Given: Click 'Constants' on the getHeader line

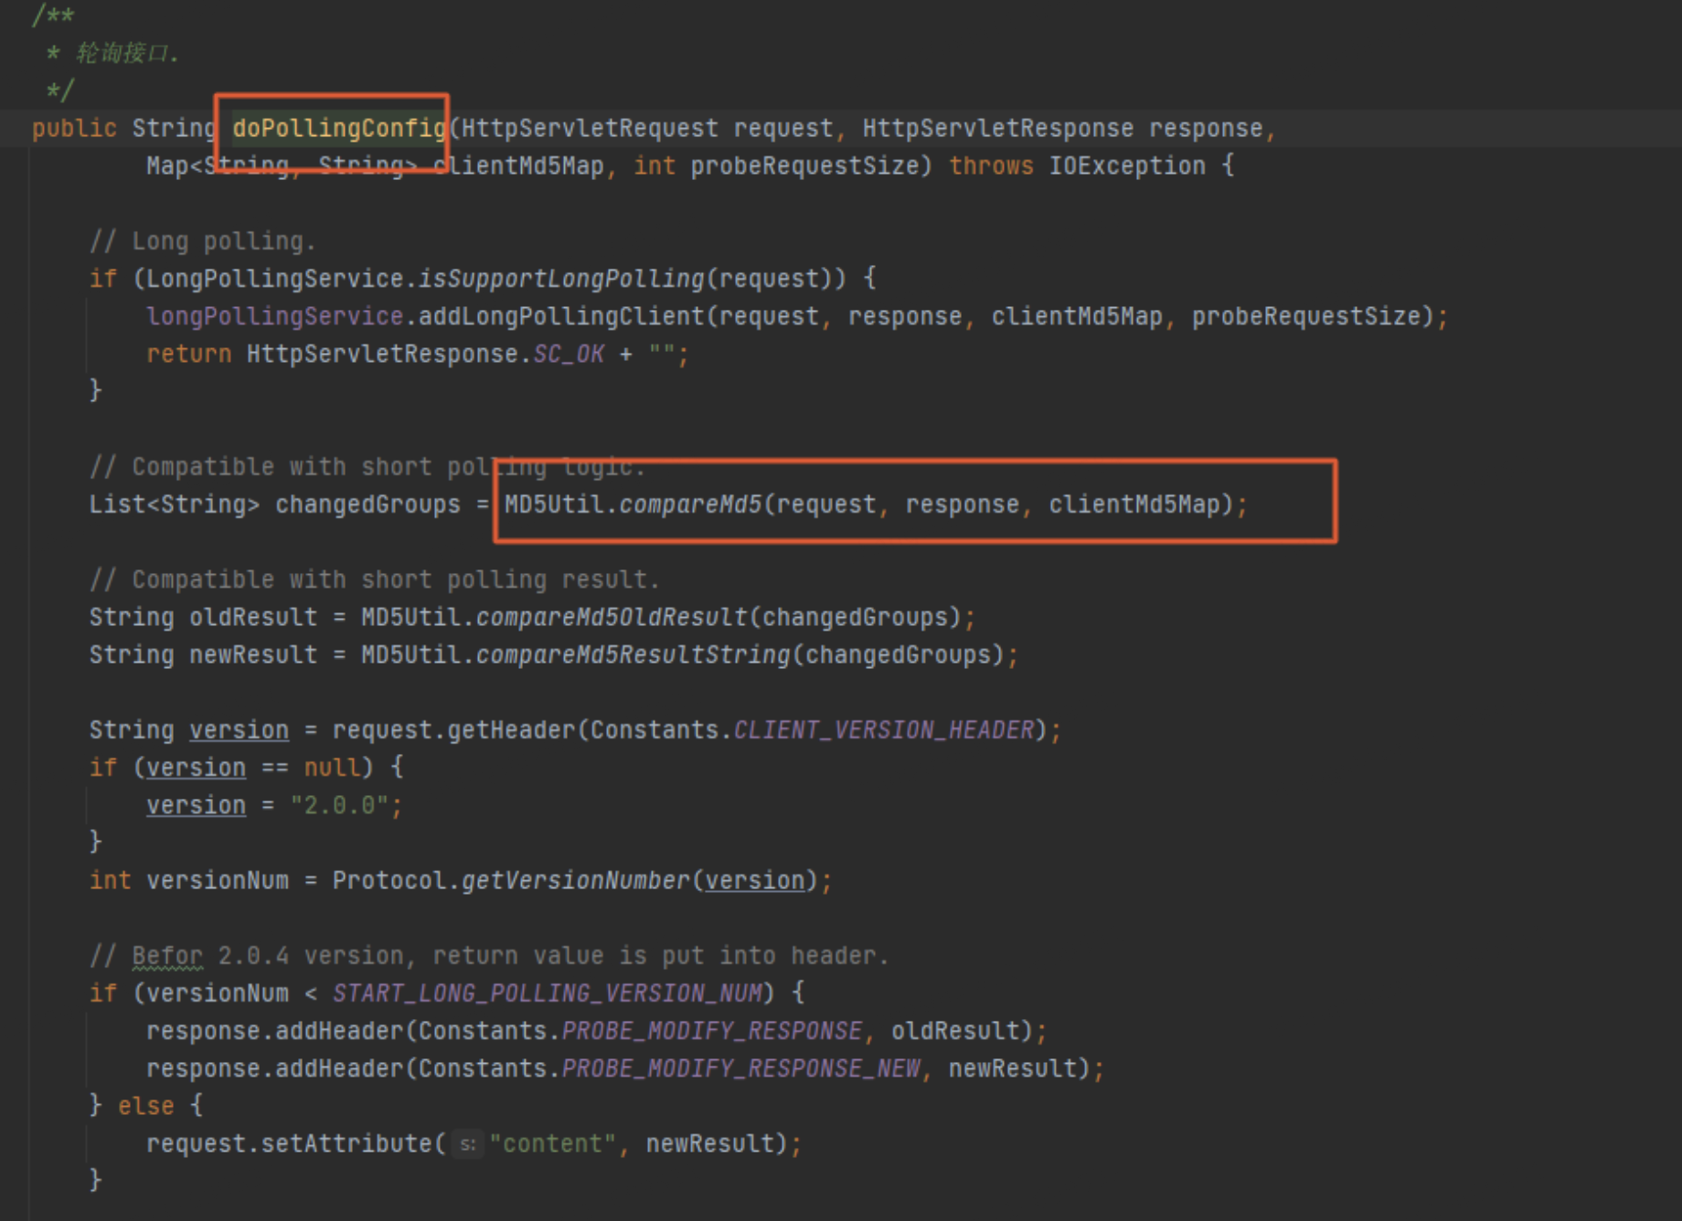Looking at the screenshot, I should 655,730.
